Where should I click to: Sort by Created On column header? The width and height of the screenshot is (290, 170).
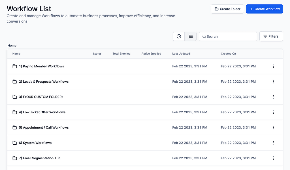[228, 54]
